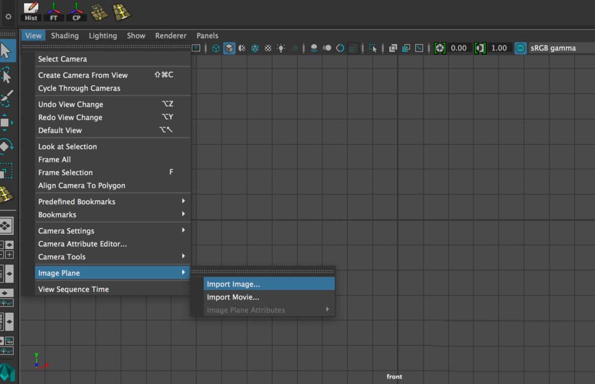Activate the Rotate tool
Viewport: 595px width, 384px height.
click(7, 144)
